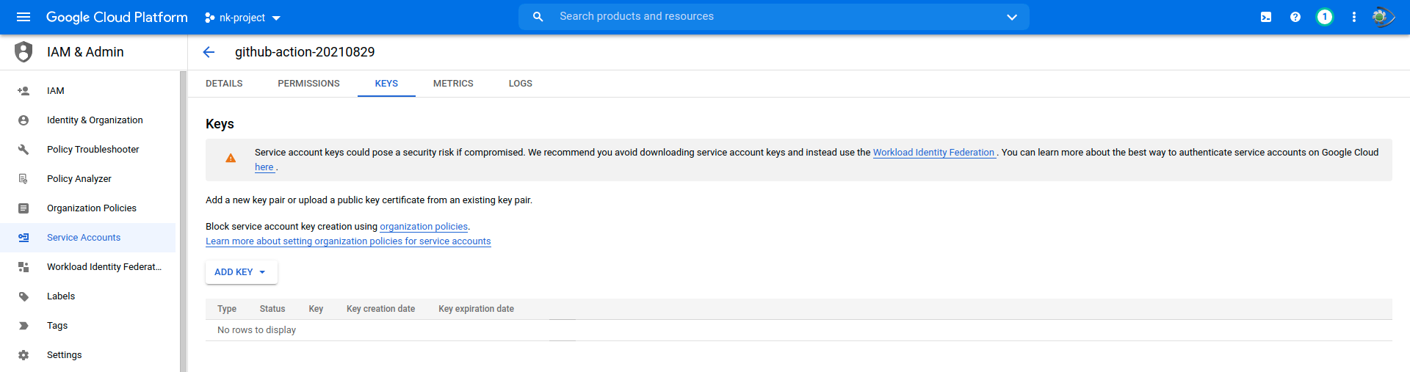
Task: Activate Cloud Shell terminal icon
Action: pos(1266,17)
